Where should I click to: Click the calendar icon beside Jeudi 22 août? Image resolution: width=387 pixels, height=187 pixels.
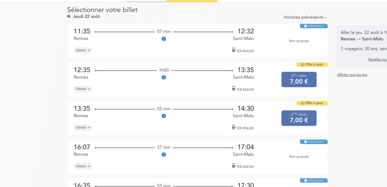coord(68,16)
